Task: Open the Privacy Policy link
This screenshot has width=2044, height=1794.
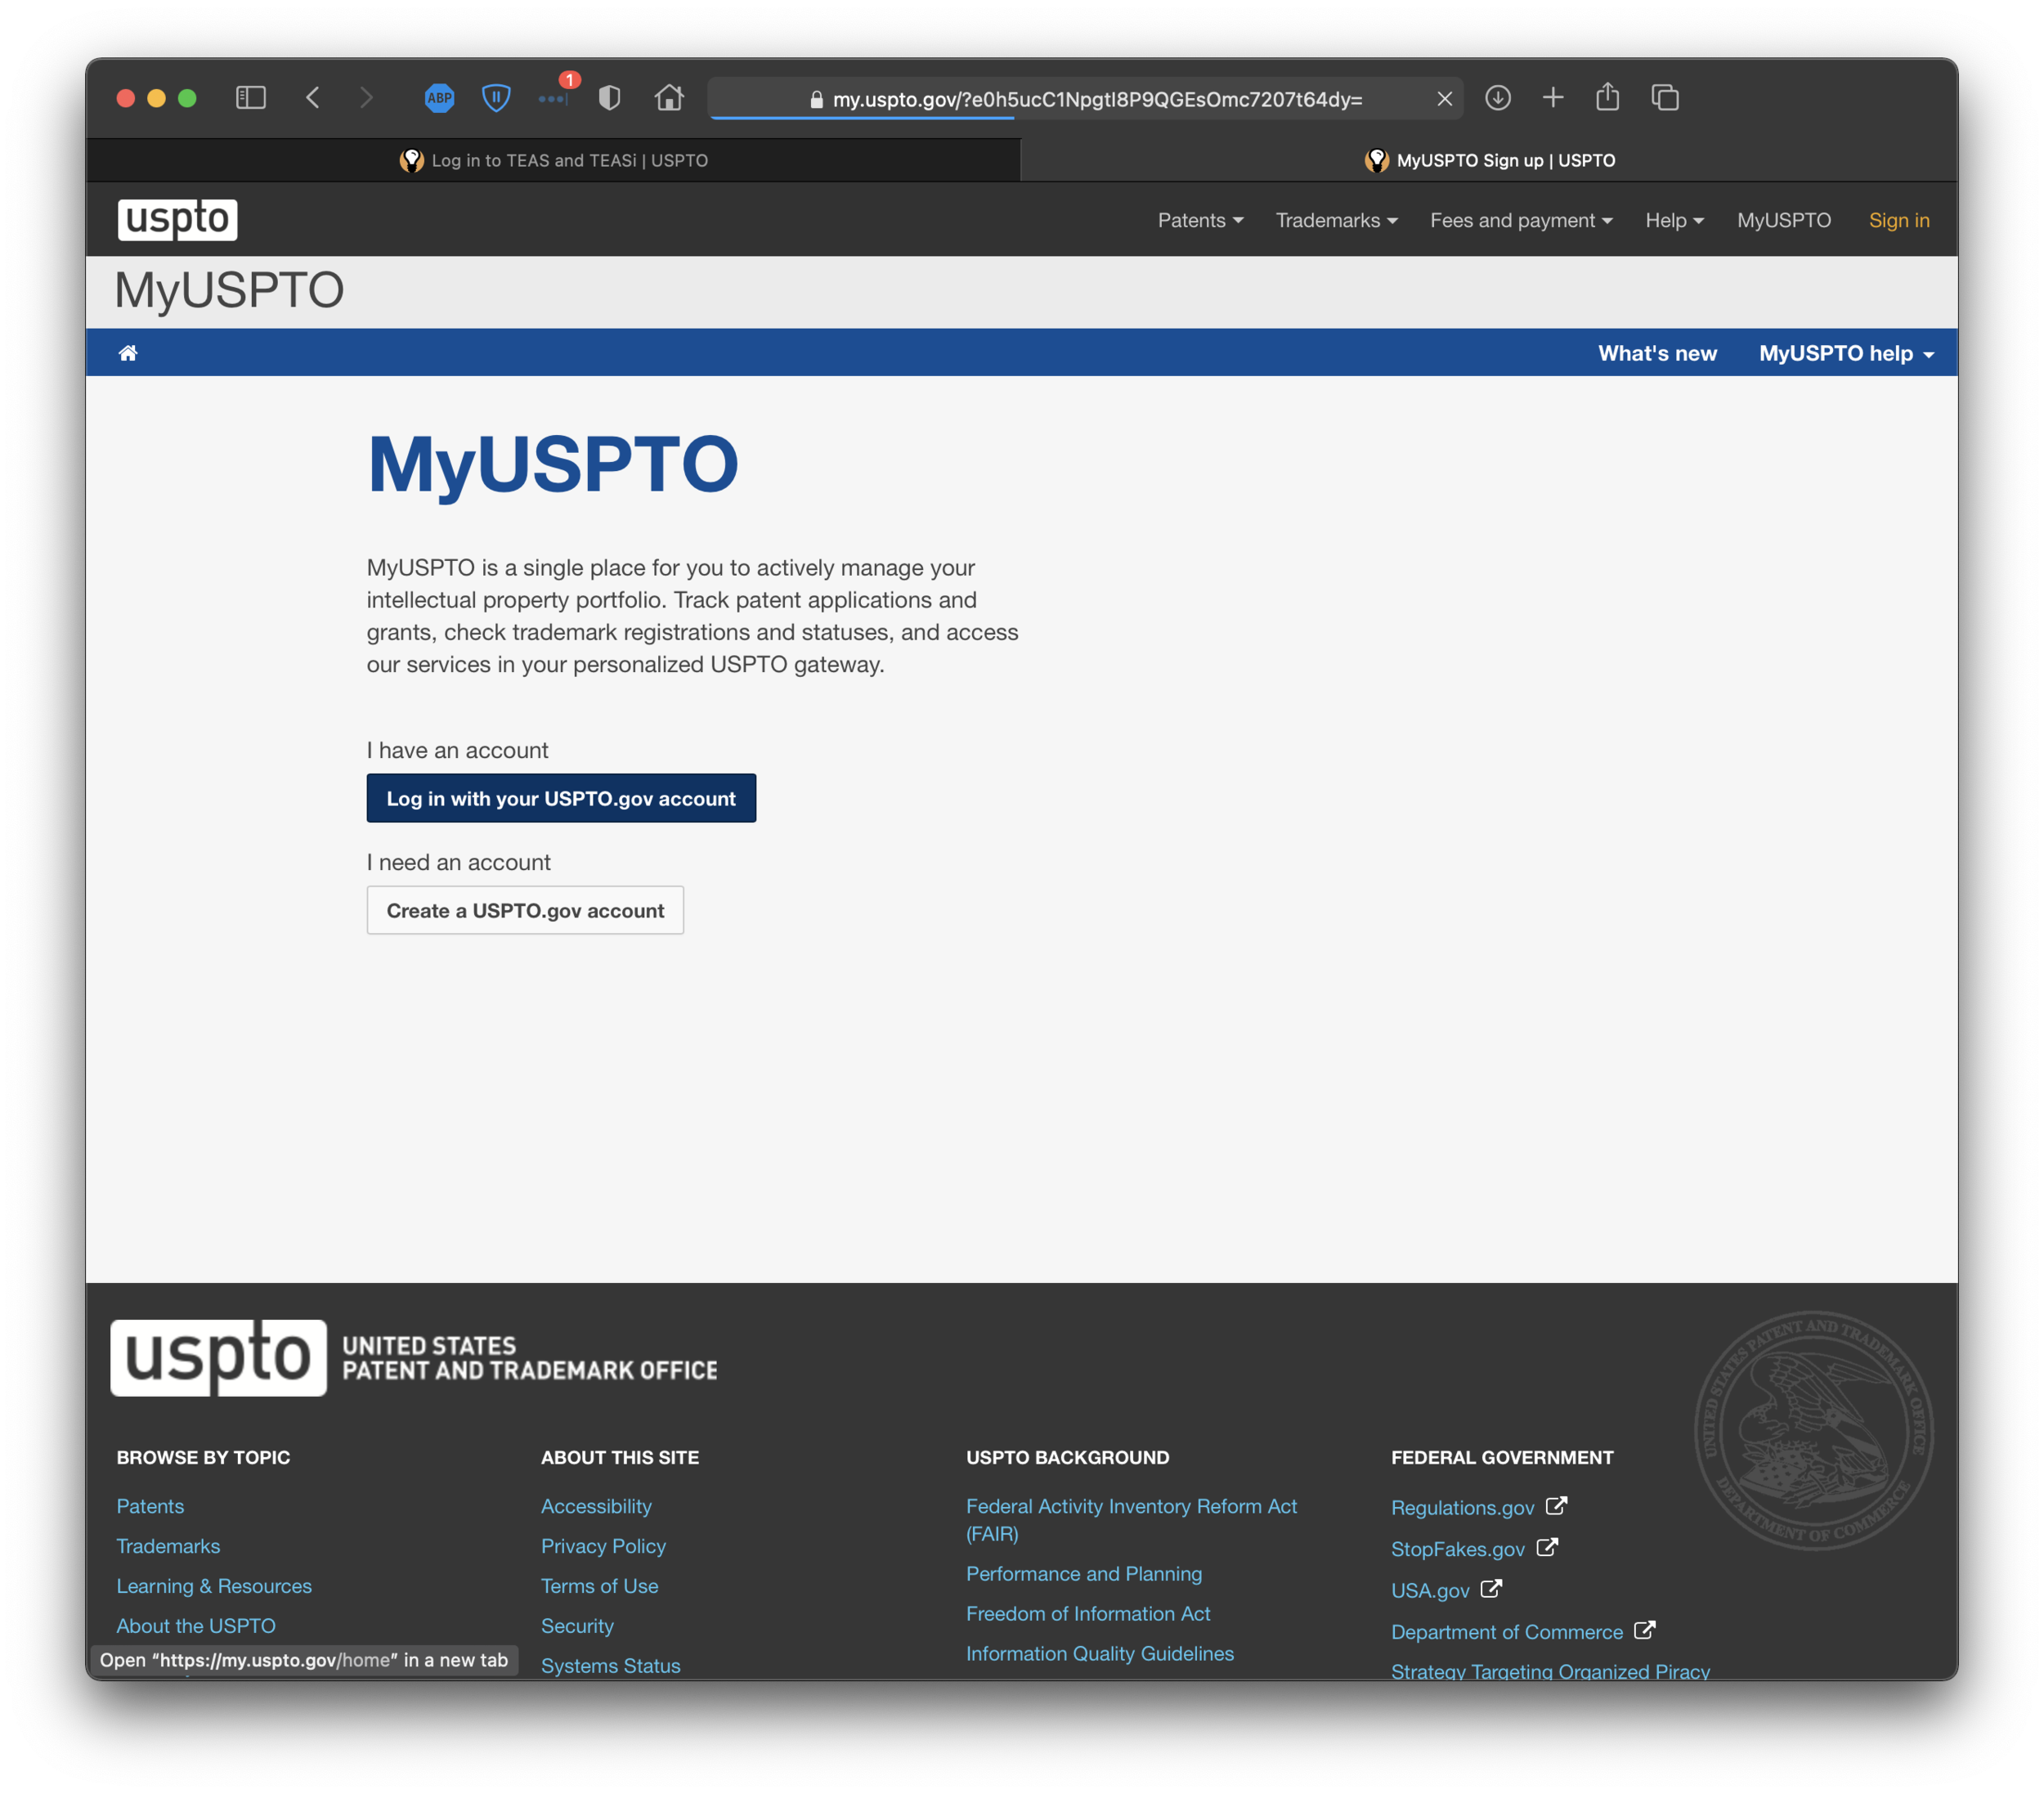Action: (x=603, y=1546)
